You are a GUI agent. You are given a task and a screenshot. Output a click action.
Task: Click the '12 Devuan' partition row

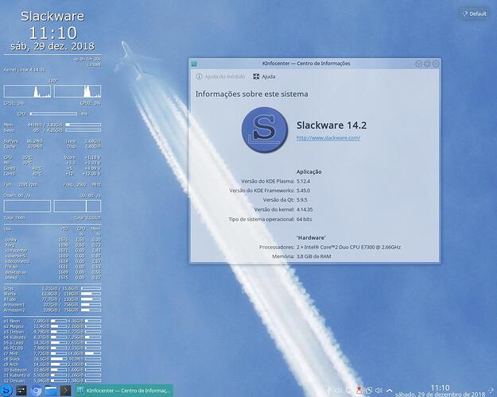click(52, 380)
